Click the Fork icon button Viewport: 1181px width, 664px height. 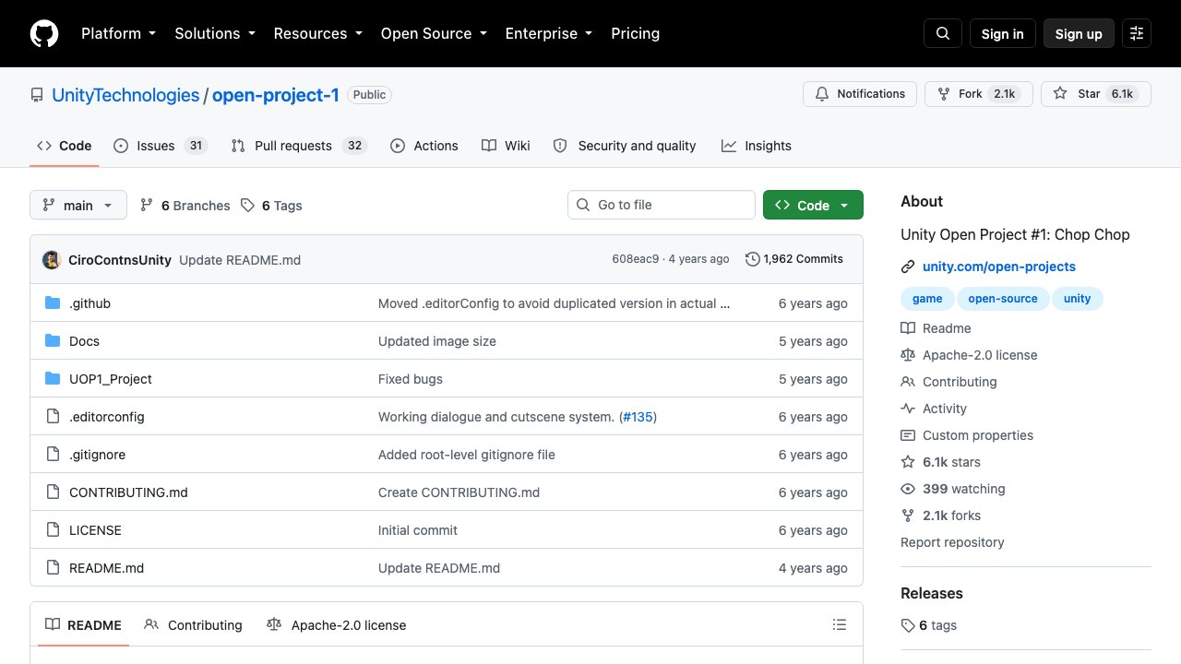click(x=944, y=94)
